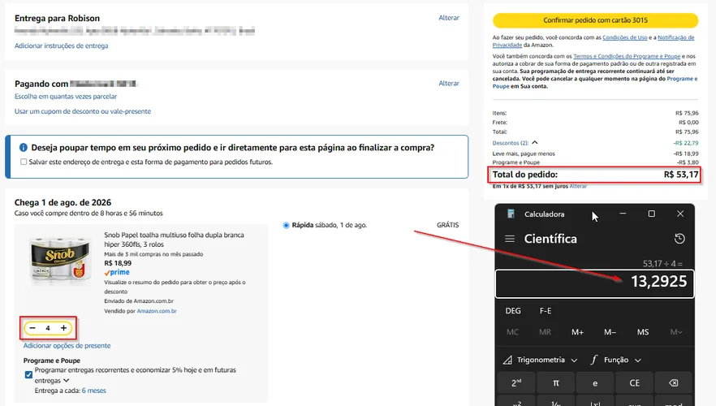Open Usar um cupom de desconto link
This screenshot has height=406, width=716.
pyautogui.click(x=83, y=111)
